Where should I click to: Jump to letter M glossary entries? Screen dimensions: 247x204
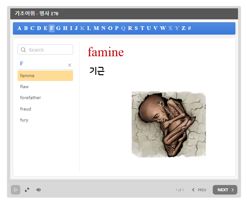tap(96, 28)
